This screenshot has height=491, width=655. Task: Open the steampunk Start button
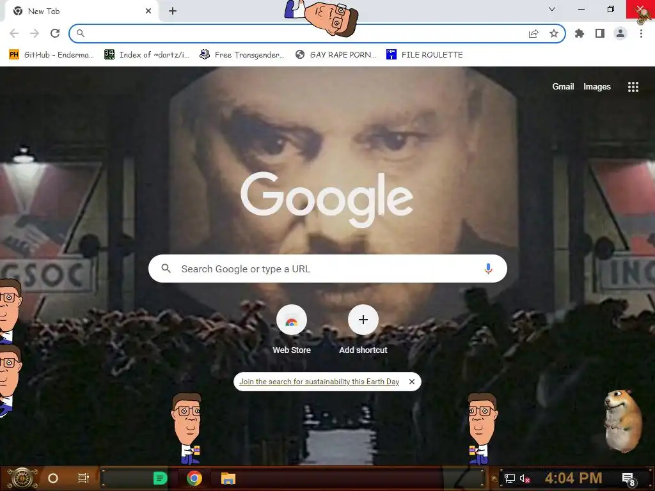pos(22,478)
